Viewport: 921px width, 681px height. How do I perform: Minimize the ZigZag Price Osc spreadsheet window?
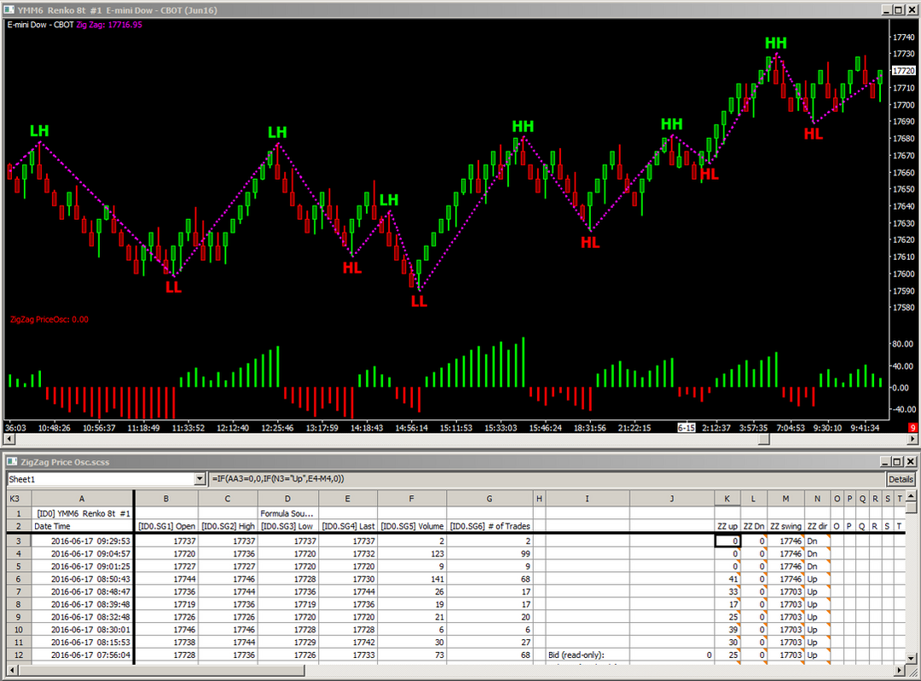click(x=886, y=461)
